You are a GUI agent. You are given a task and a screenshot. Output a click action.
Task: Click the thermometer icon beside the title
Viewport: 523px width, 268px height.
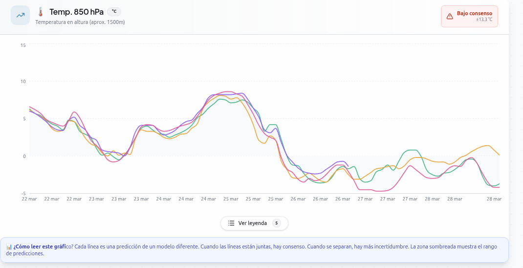click(x=41, y=12)
